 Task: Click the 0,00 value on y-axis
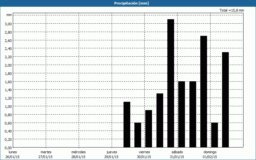(x=8, y=148)
